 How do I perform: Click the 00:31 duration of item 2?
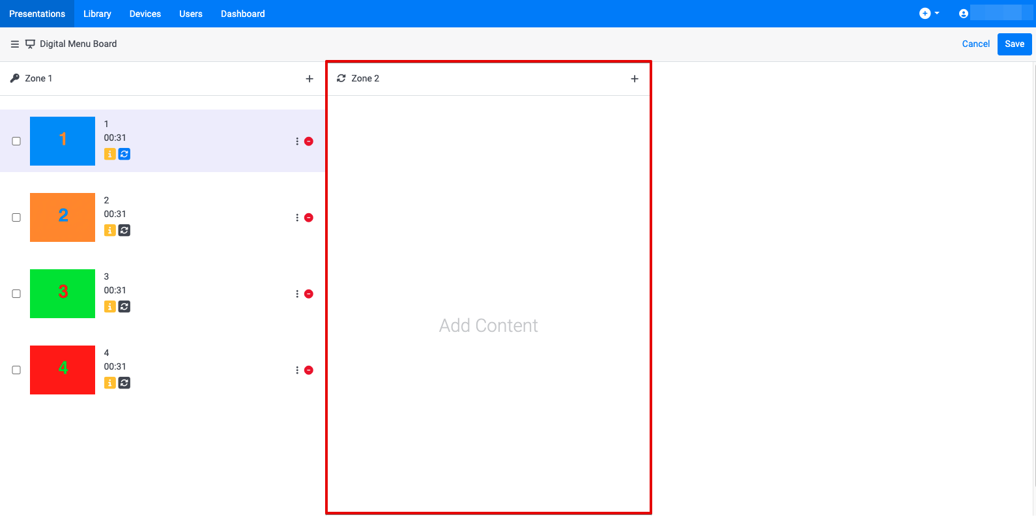point(115,214)
